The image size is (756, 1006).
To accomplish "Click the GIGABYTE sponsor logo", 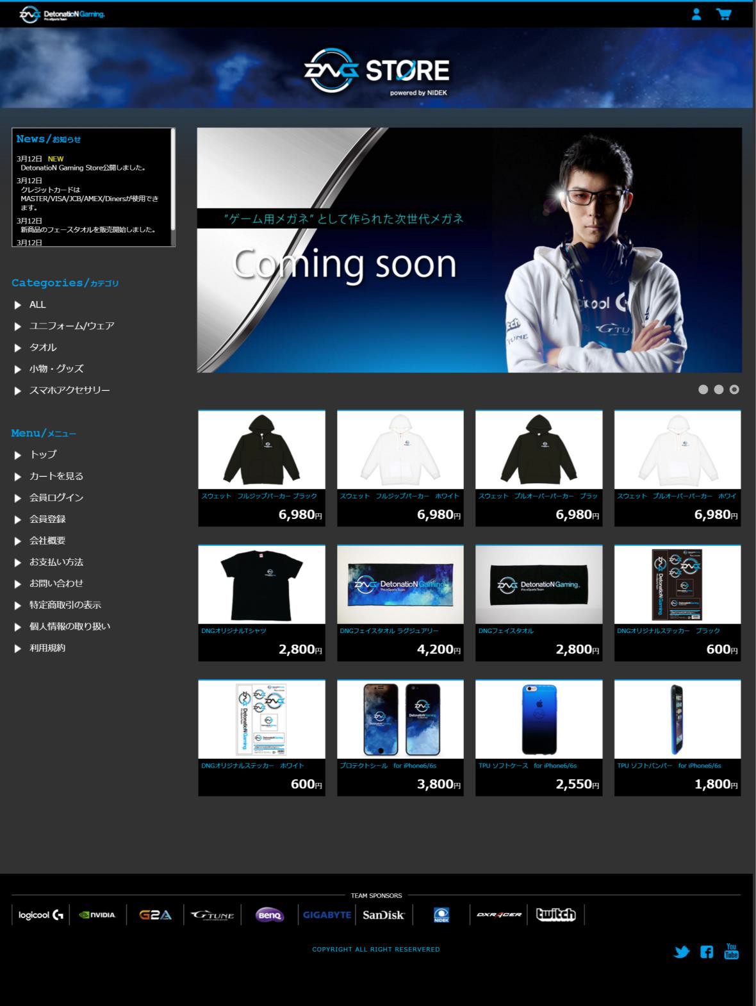I will [x=327, y=915].
